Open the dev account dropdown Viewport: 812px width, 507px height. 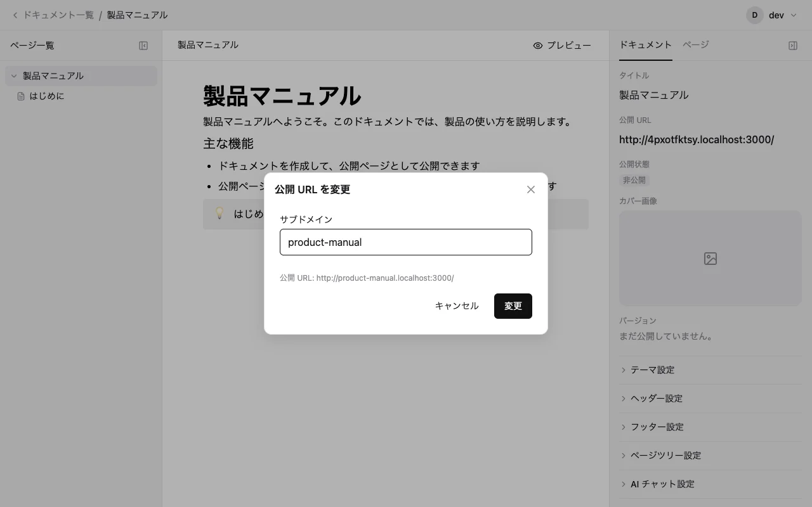(x=772, y=15)
